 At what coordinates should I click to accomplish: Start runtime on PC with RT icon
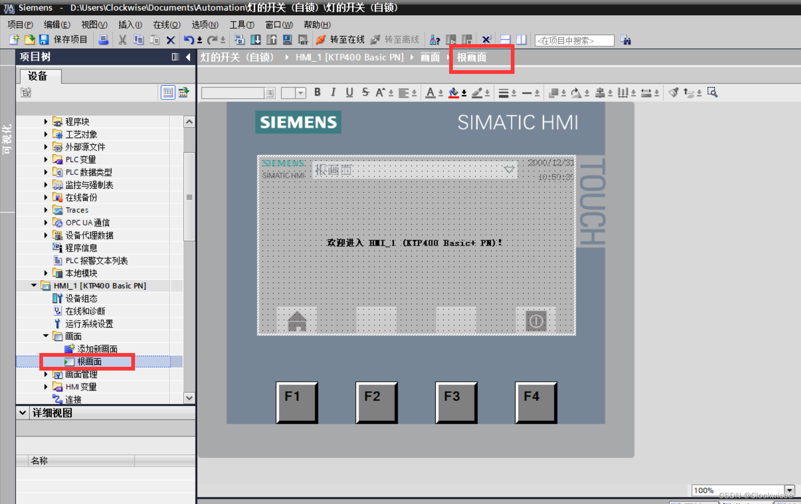point(303,40)
